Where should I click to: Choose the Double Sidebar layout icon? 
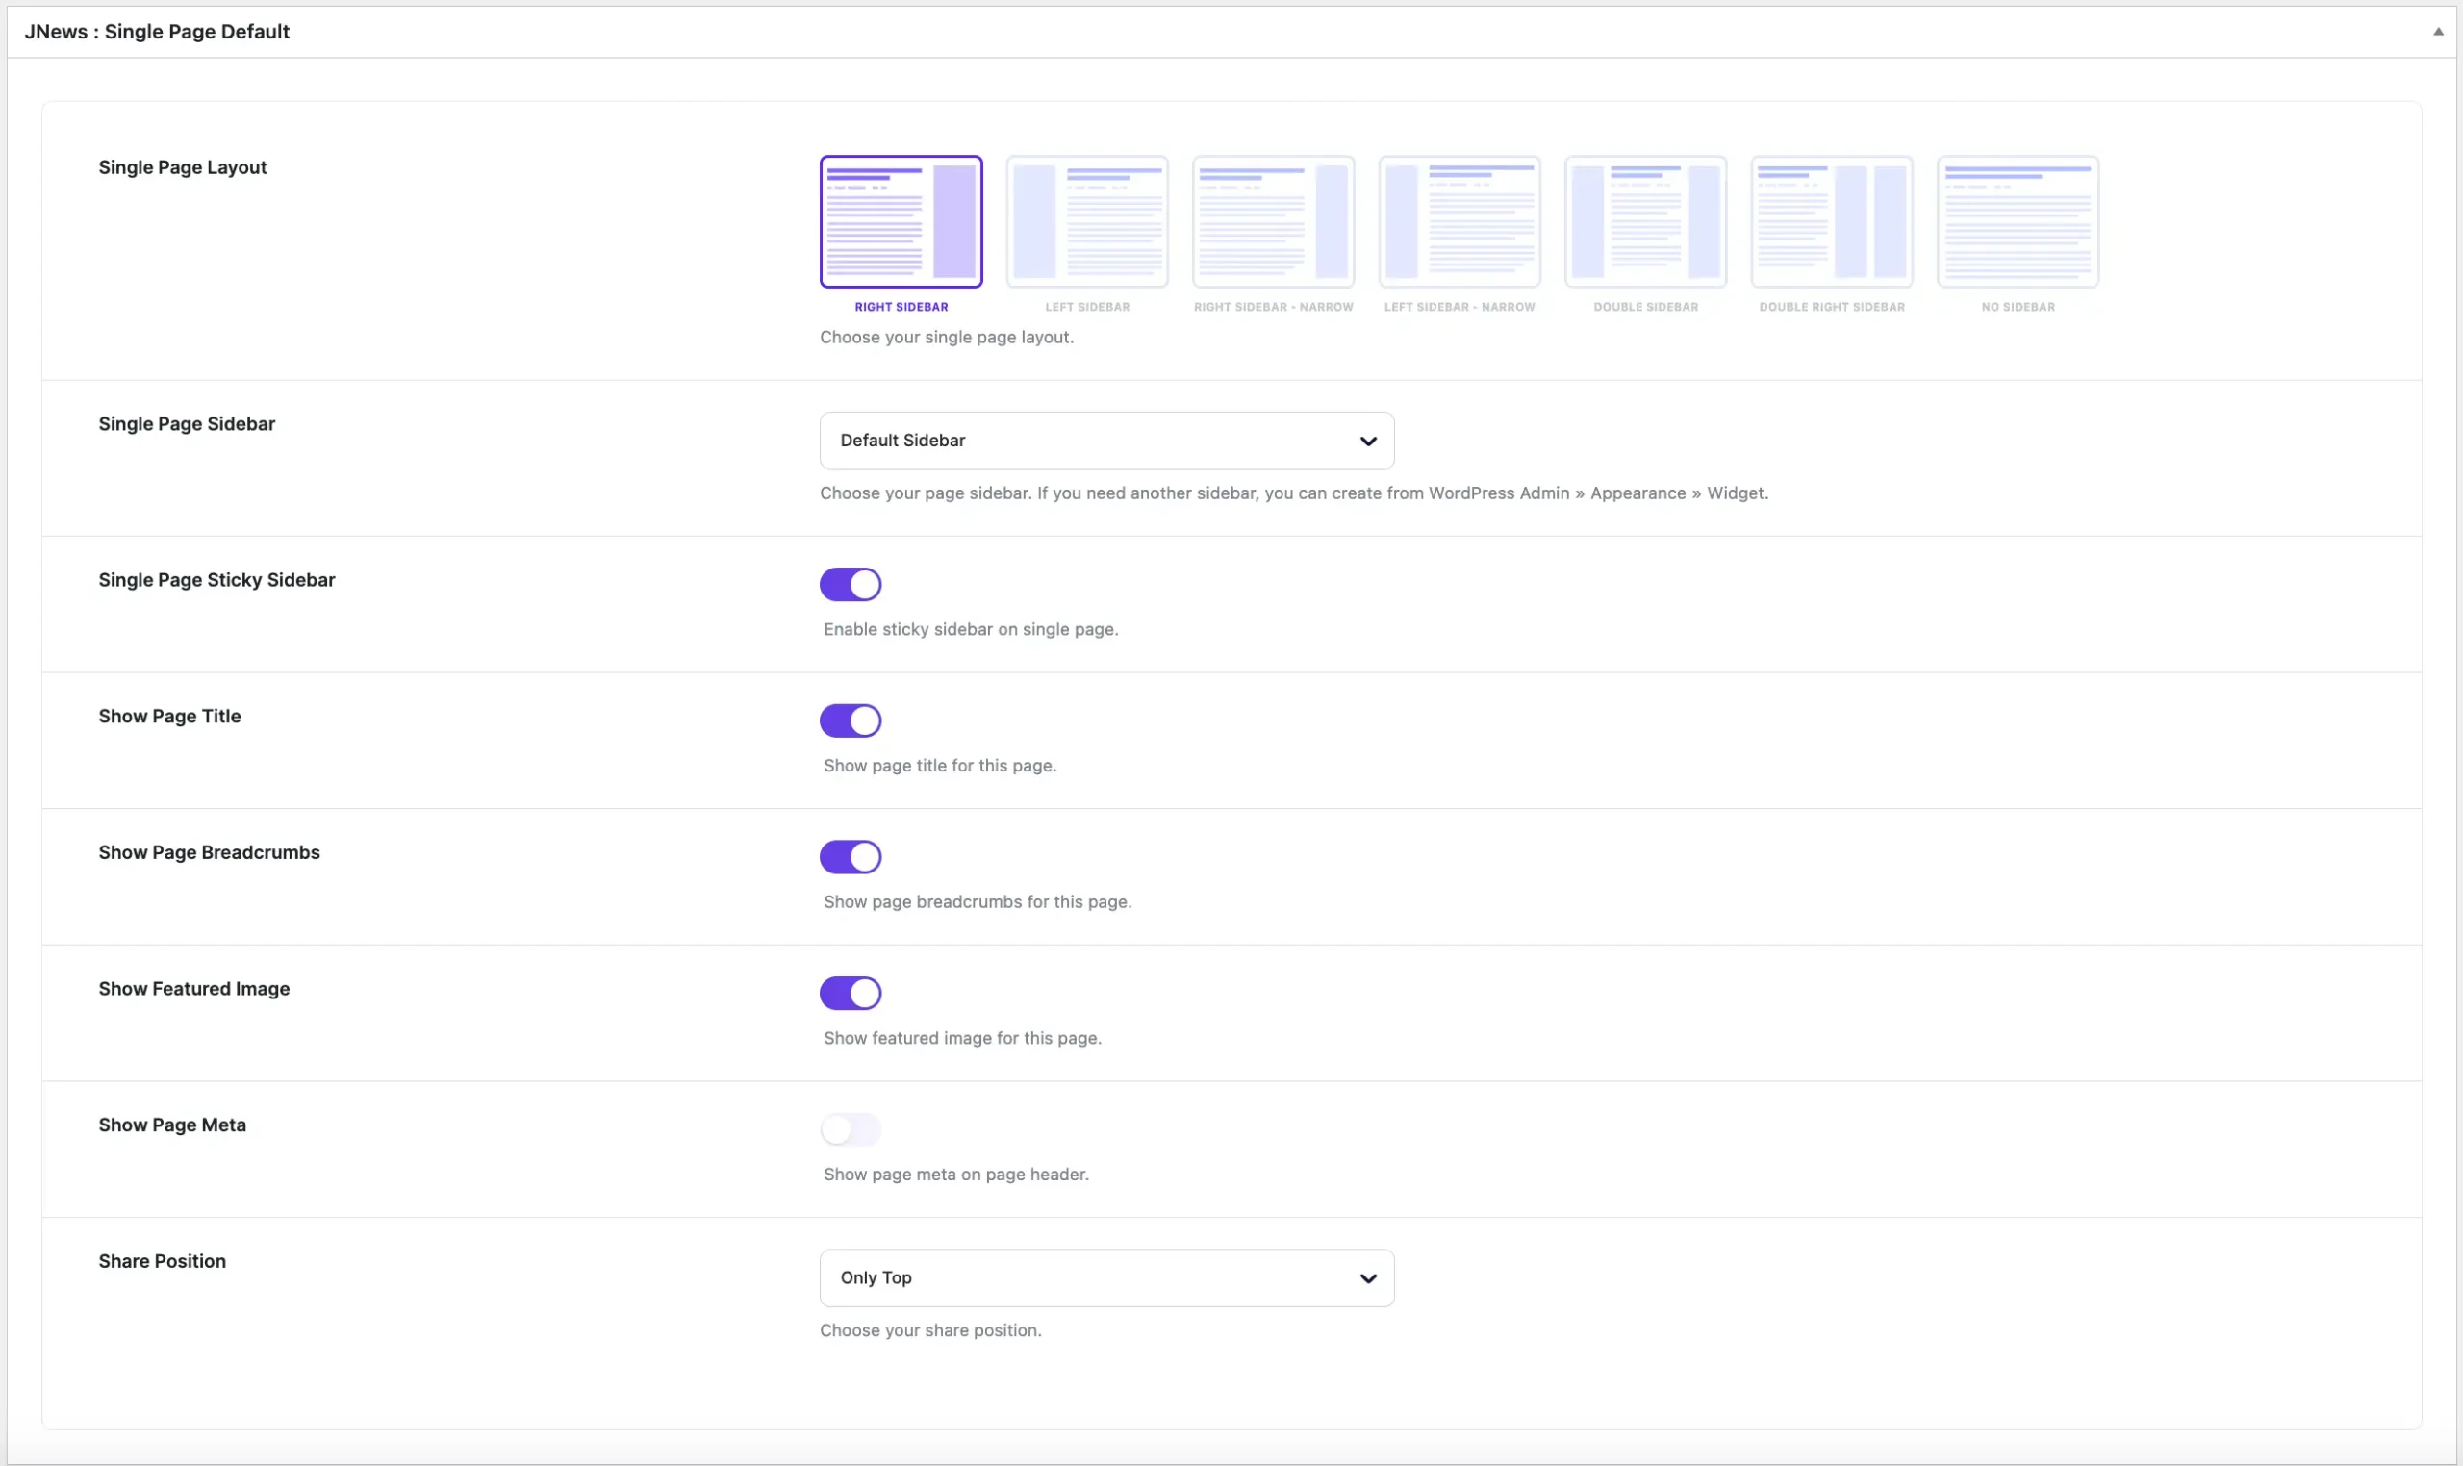point(1645,221)
